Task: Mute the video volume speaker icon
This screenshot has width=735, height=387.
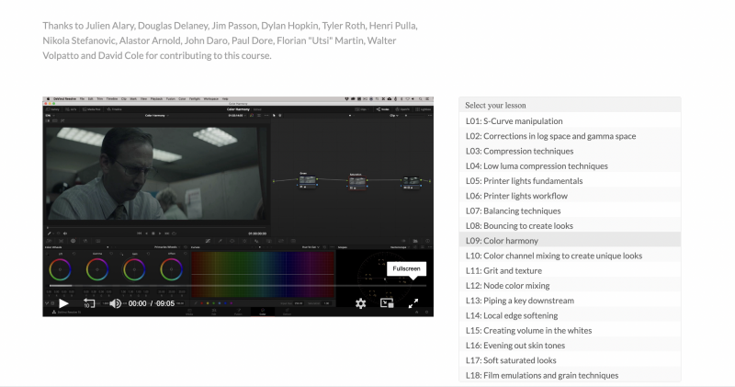Action: pos(116,303)
